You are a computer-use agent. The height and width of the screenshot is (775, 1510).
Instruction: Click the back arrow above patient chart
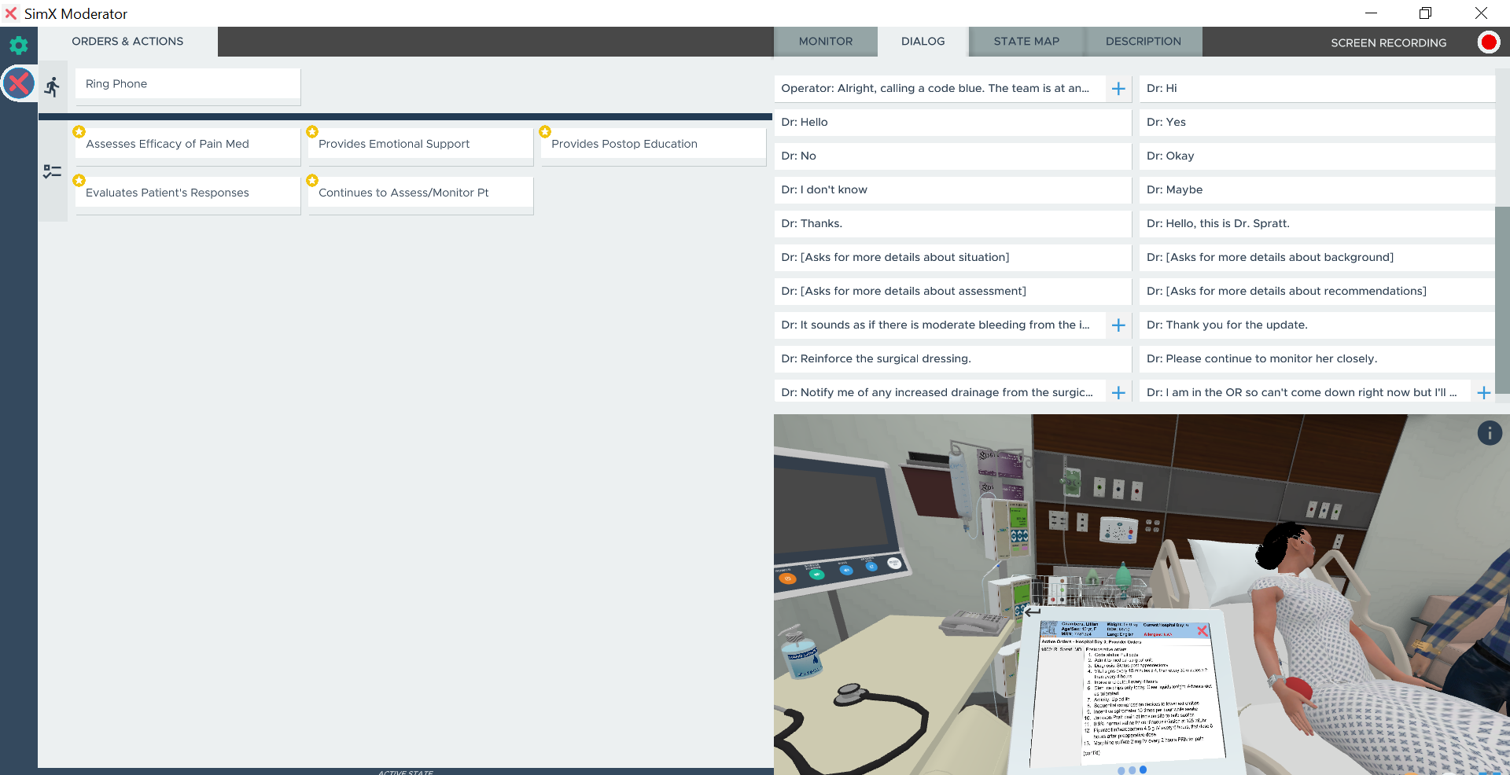1033,611
